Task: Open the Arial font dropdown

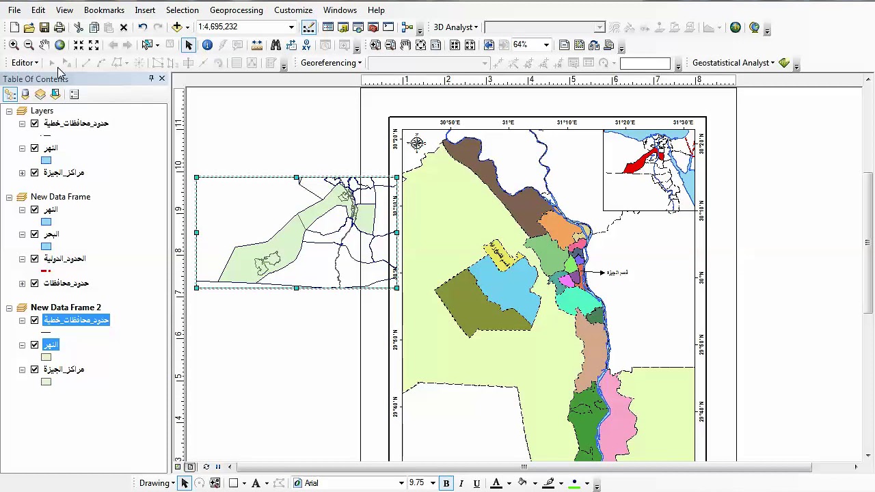Action: click(401, 483)
